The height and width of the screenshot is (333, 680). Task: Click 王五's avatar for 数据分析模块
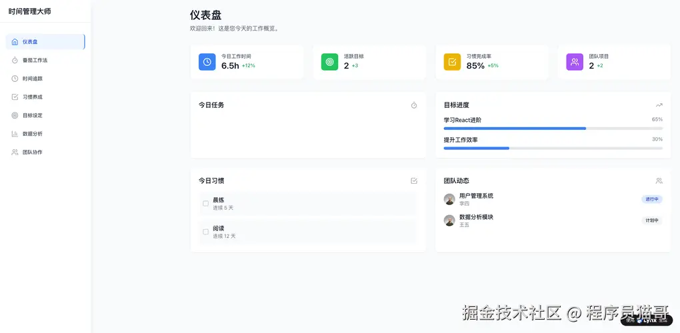tap(449, 220)
